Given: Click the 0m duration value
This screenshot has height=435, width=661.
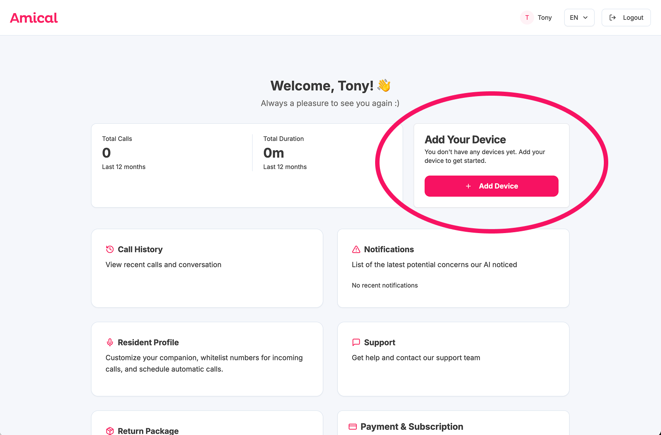Looking at the screenshot, I should [x=274, y=153].
